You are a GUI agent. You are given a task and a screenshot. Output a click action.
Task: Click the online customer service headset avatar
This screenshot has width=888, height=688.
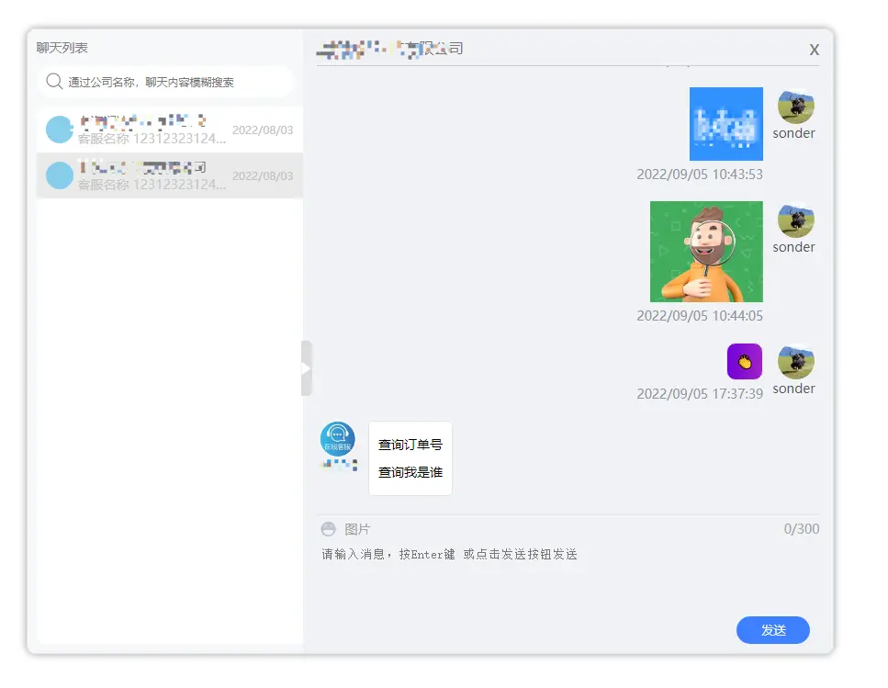(337, 439)
